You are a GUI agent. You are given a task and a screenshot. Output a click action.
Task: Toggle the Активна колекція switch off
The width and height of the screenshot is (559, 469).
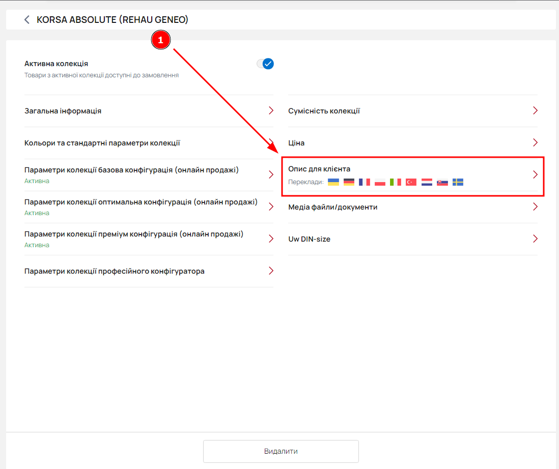[x=265, y=64]
